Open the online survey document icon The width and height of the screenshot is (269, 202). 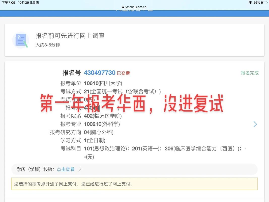20,40
